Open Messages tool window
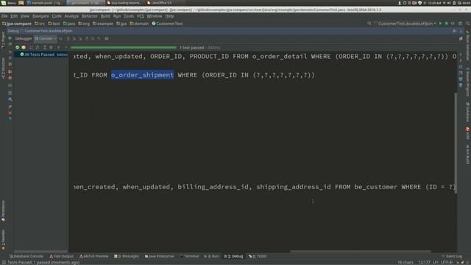The image size is (471, 265). point(127,256)
